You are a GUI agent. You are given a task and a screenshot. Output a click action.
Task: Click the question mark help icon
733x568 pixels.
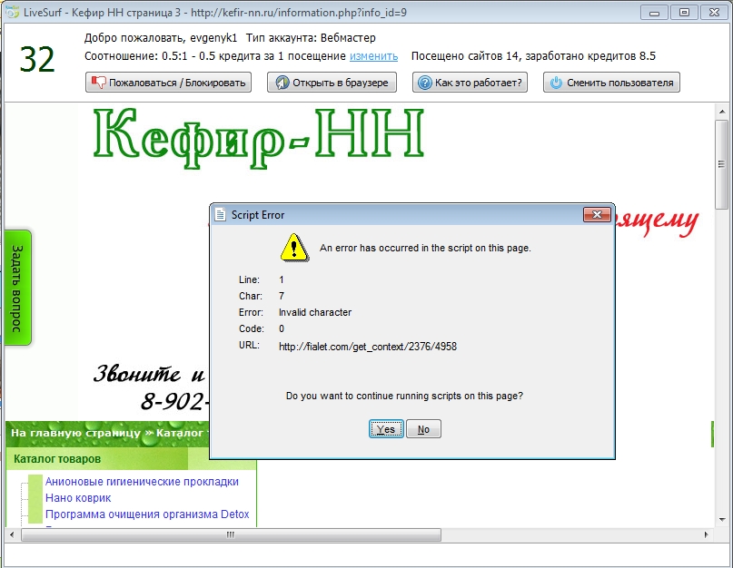click(424, 83)
